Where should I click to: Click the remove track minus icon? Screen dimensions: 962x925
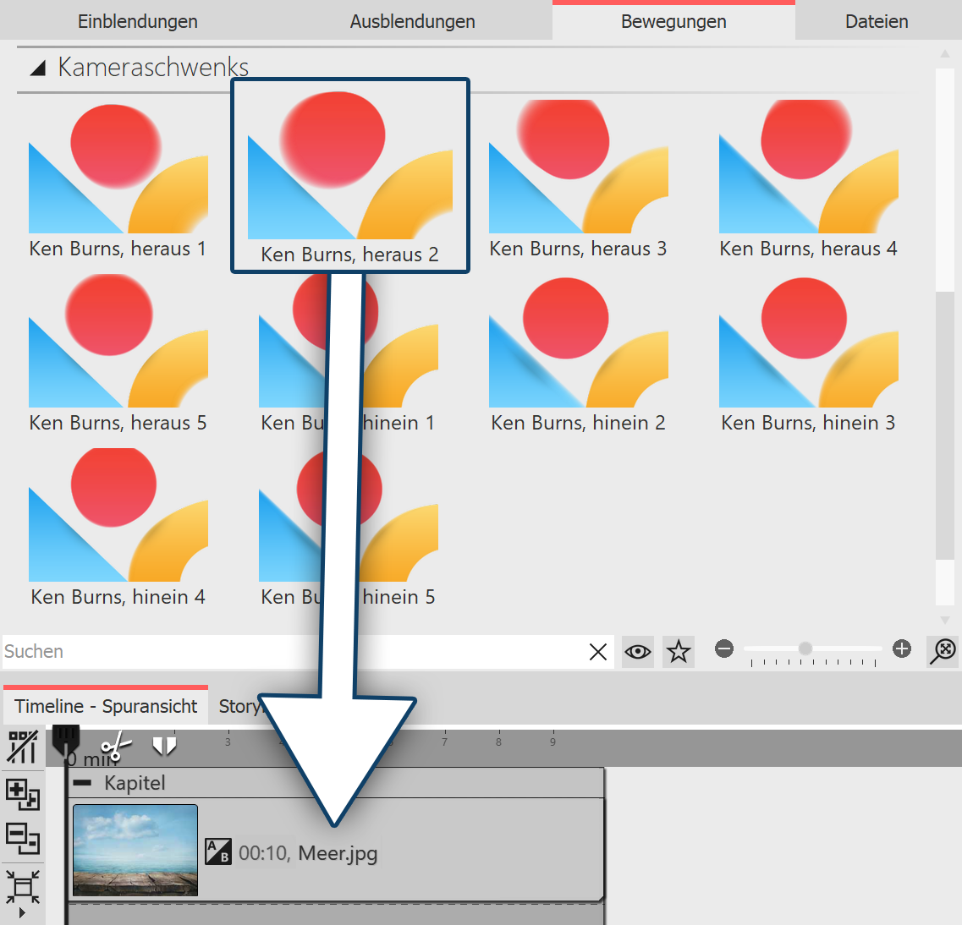click(23, 839)
